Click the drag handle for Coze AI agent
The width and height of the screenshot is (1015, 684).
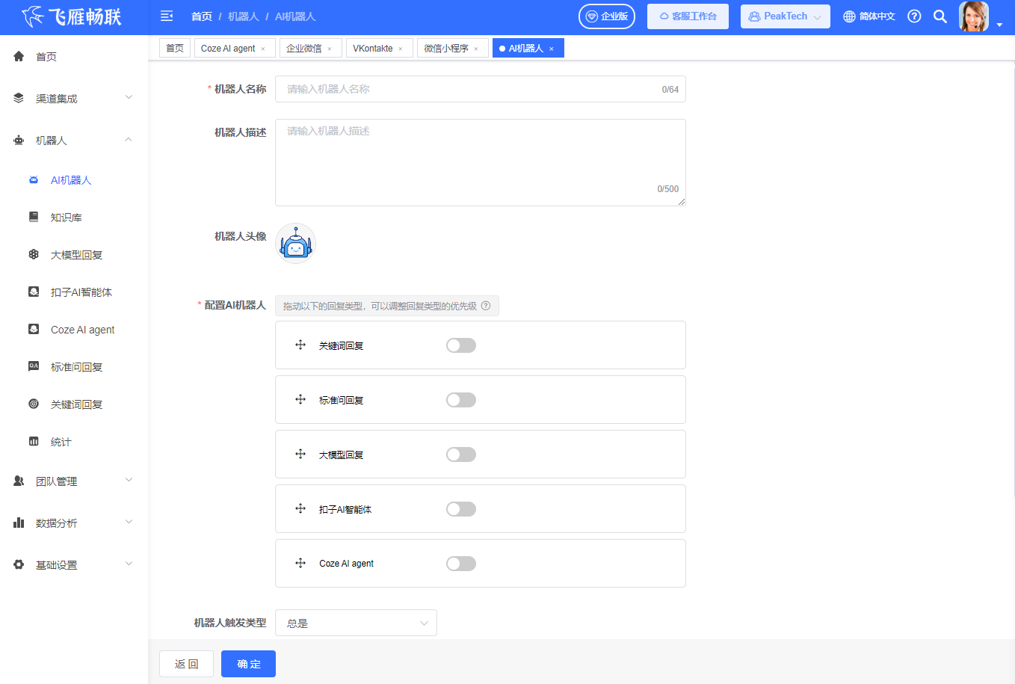300,564
